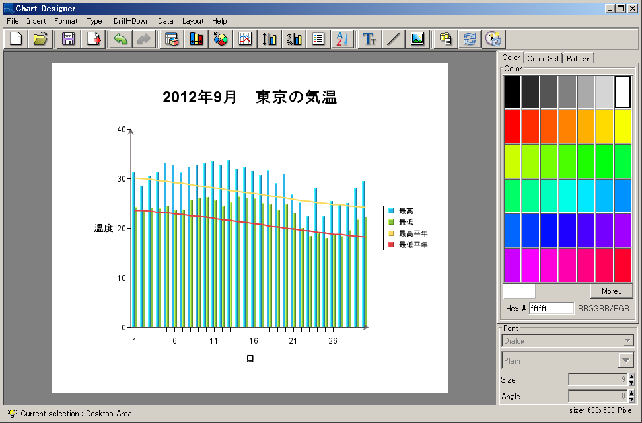Increase Angle with the up arrow

point(631,393)
